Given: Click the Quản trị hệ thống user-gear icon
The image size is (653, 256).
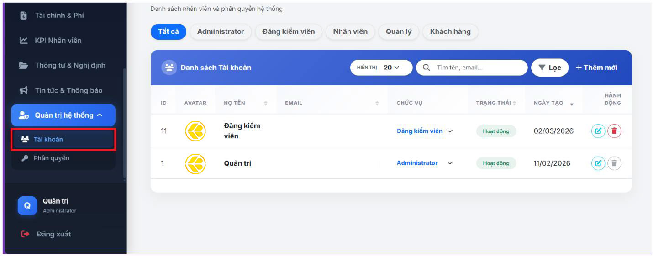Looking at the screenshot, I should pos(24,115).
